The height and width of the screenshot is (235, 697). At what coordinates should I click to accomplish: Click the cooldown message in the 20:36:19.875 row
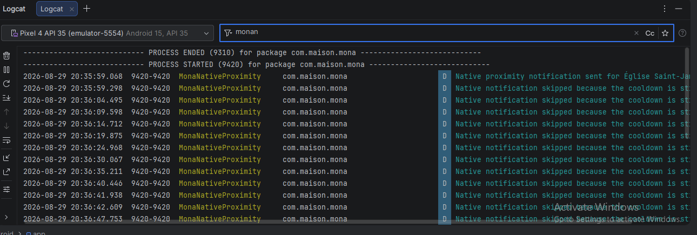[x=572, y=136]
